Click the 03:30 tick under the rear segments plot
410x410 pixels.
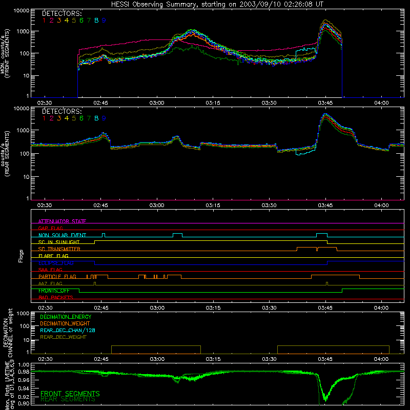(x=269, y=206)
